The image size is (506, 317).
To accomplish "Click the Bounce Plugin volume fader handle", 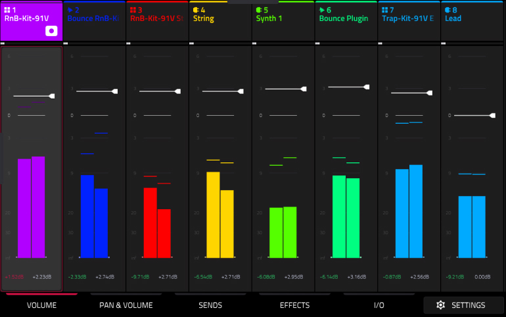I will click(x=367, y=87).
